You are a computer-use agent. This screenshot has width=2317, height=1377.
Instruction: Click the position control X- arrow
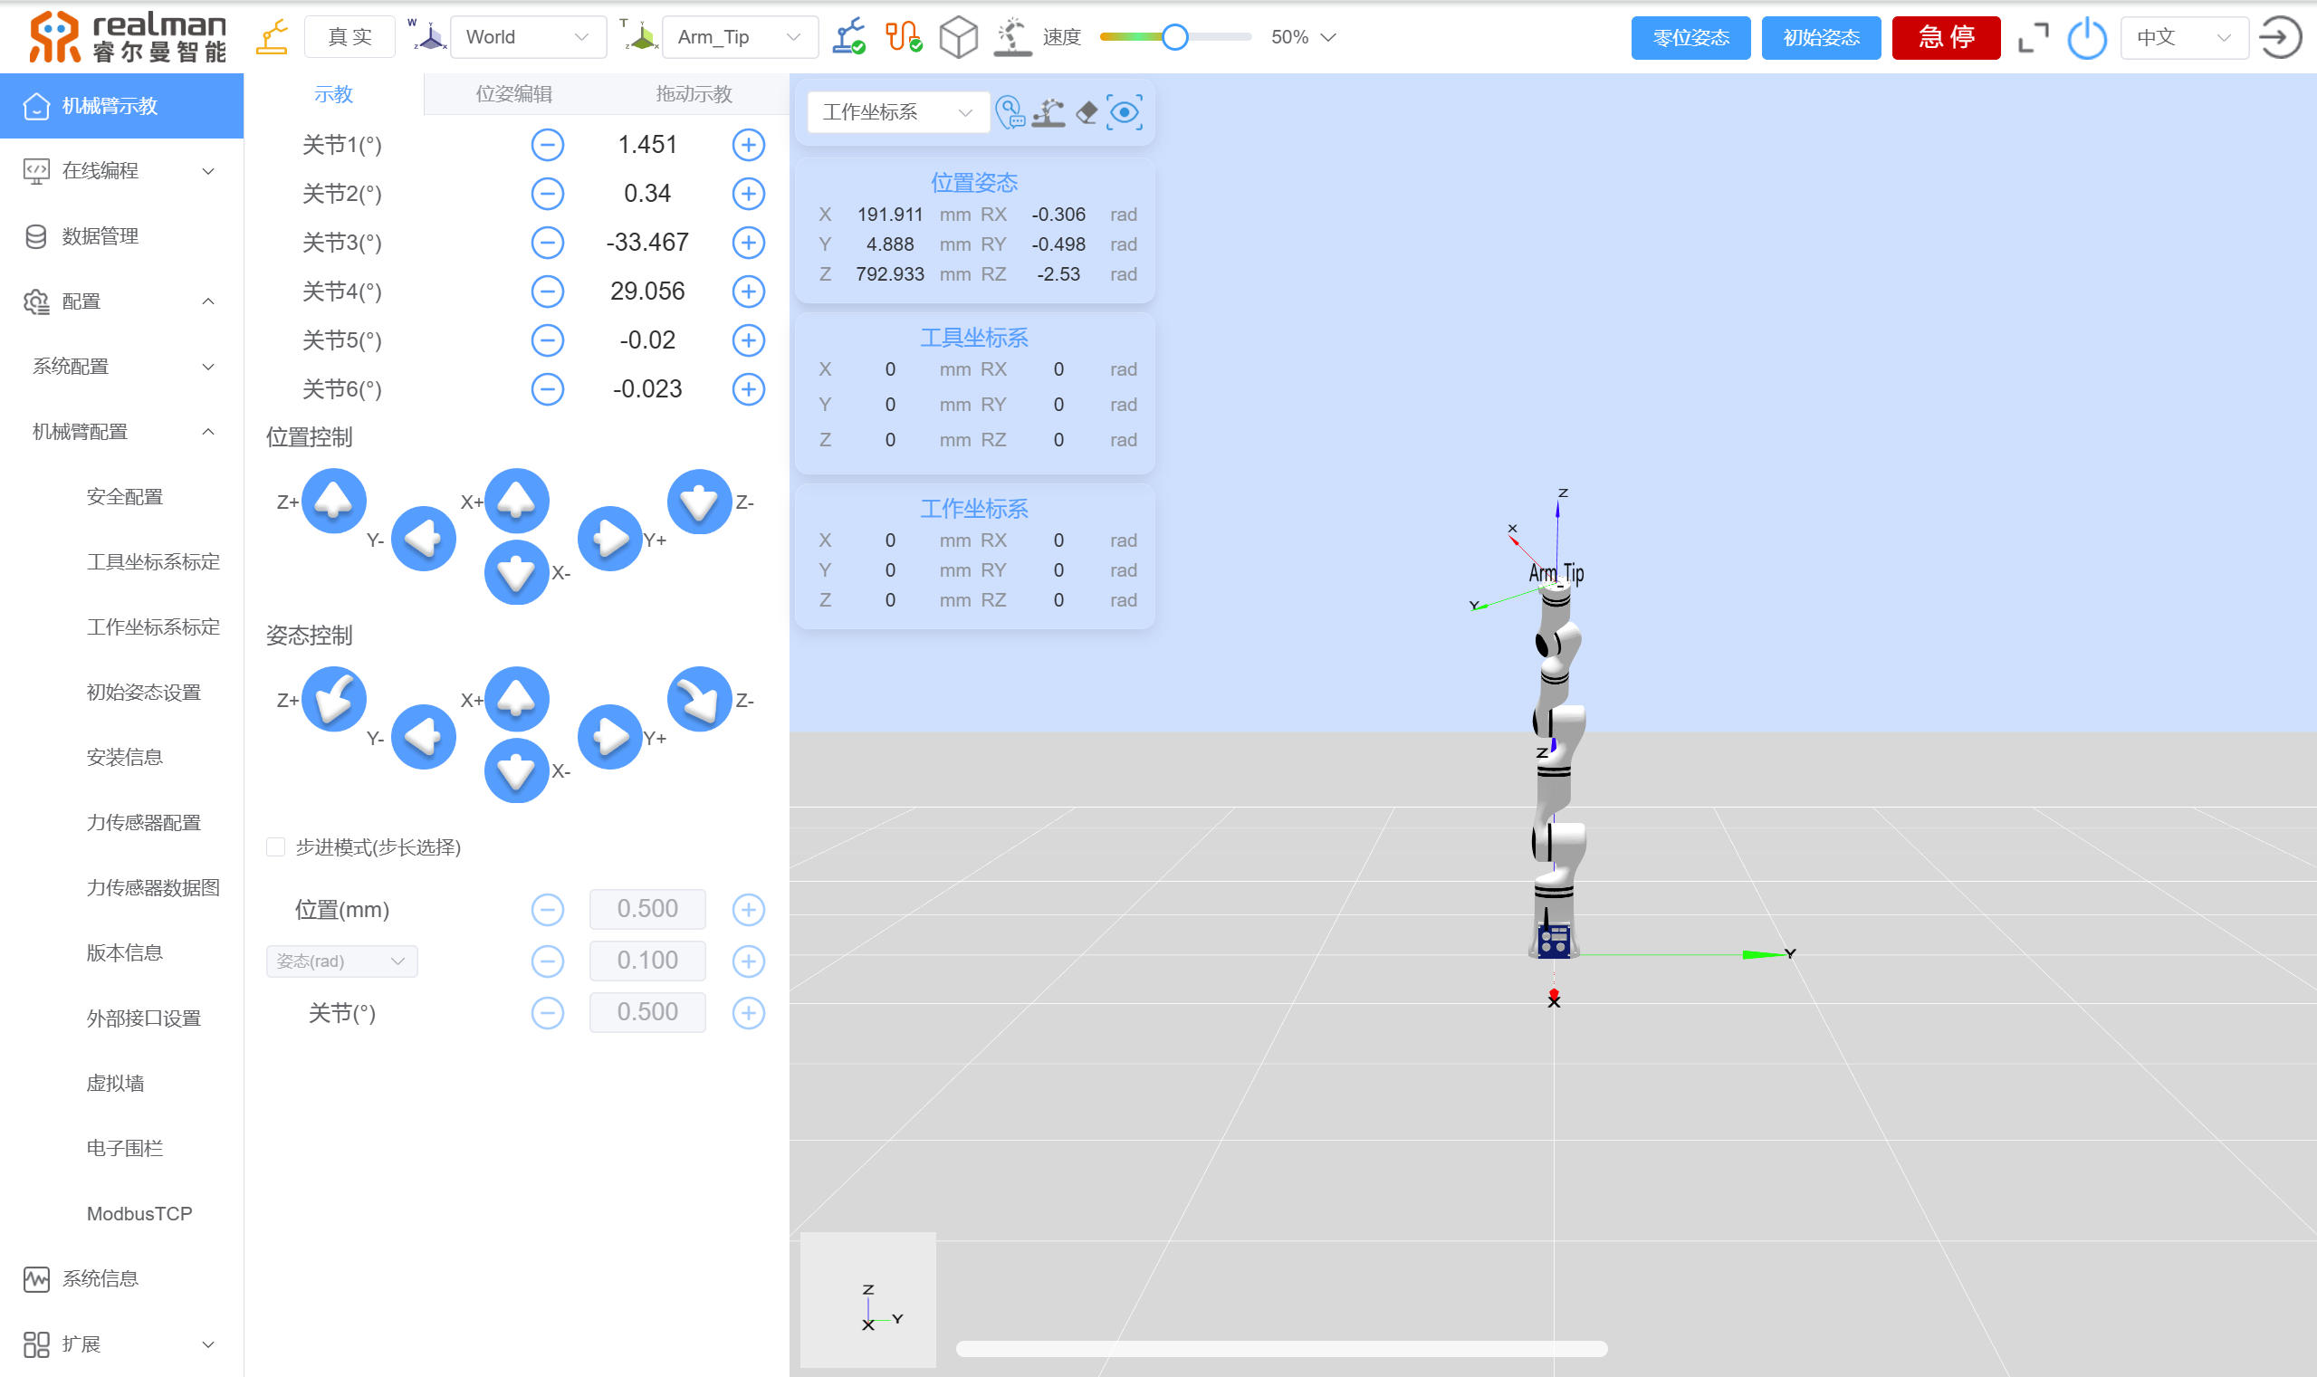[517, 573]
